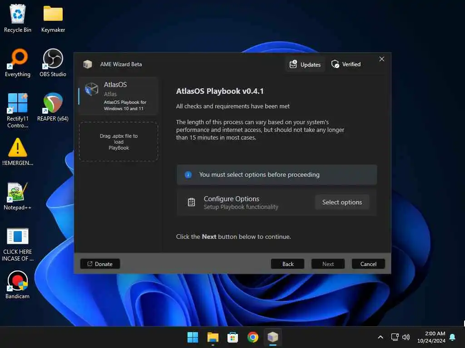Click the AME Wizard Beta title text
Image resolution: width=465 pixels, height=348 pixels.
(121, 64)
